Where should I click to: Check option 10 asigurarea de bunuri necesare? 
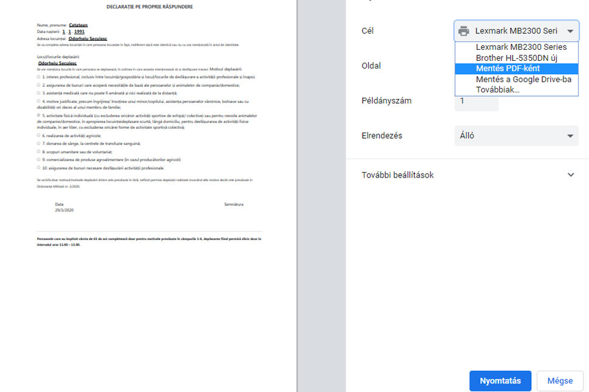39,167
